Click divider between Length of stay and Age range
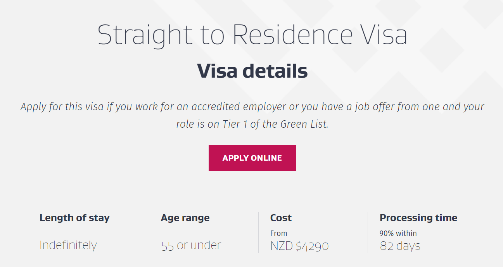Image resolution: width=503 pixels, height=267 pixels. tap(149, 232)
